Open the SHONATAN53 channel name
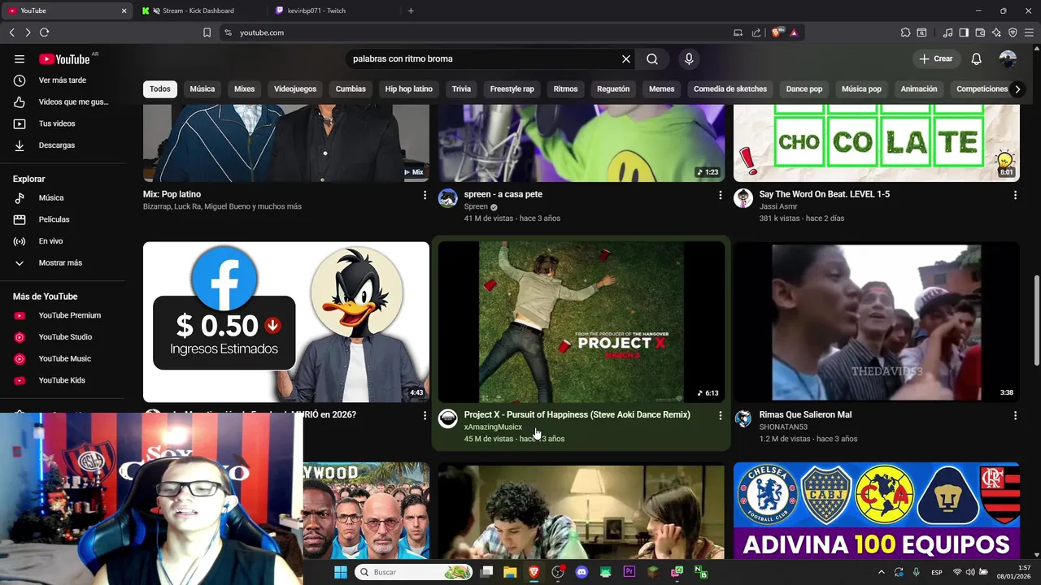1041x585 pixels. pyautogui.click(x=783, y=427)
